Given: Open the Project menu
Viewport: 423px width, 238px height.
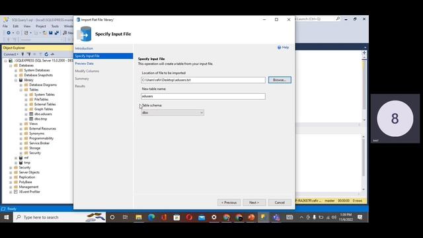Looking at the screenshot, I should (41, 26).
